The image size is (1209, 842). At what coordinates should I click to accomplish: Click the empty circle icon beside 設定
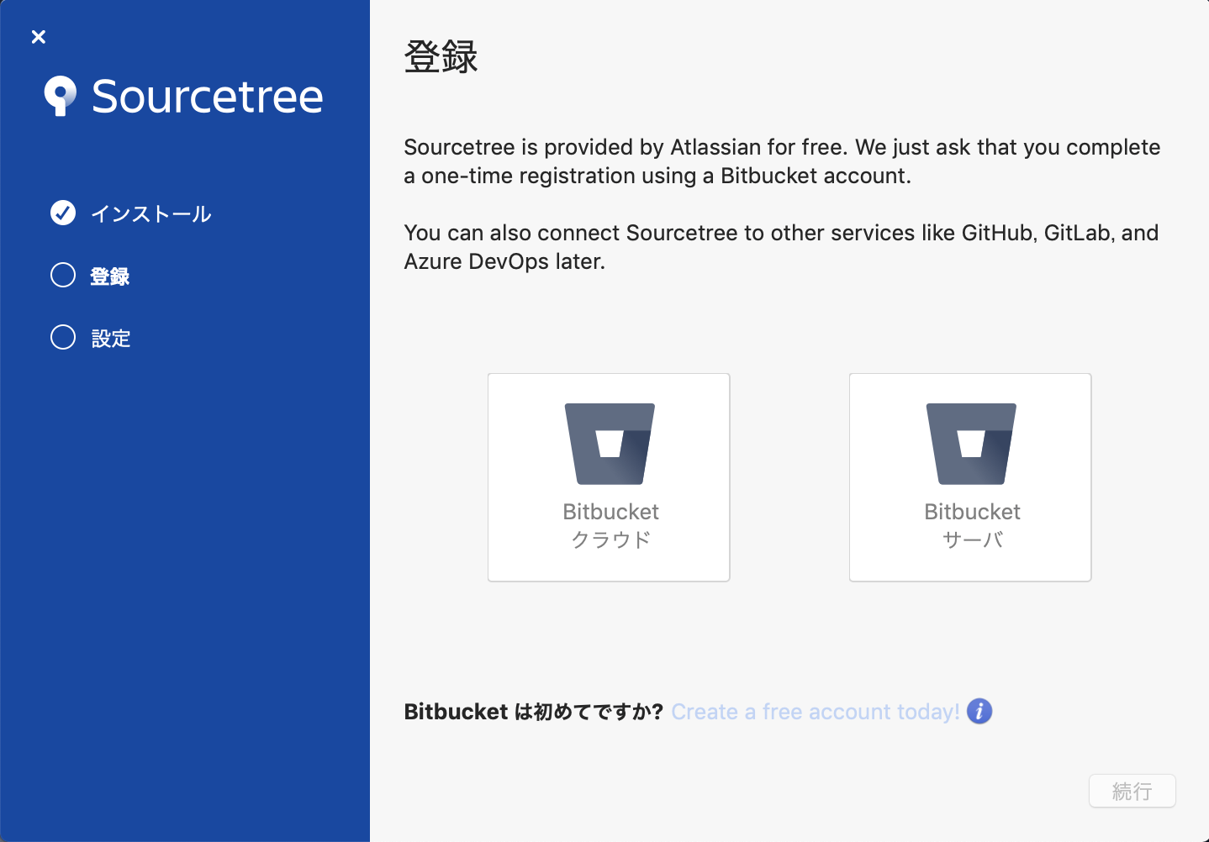[62, 337]
